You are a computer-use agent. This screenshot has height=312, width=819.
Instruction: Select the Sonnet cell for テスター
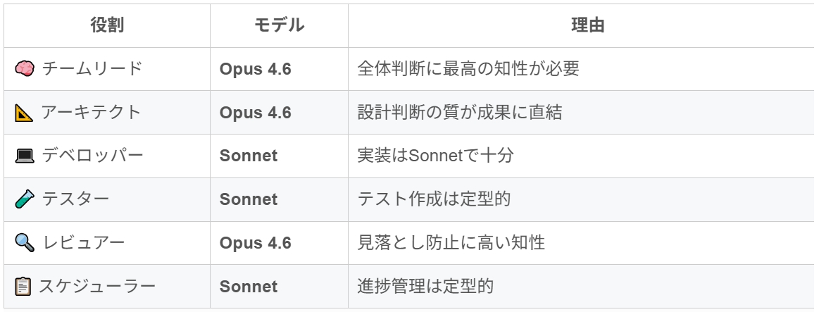(249, 200)
